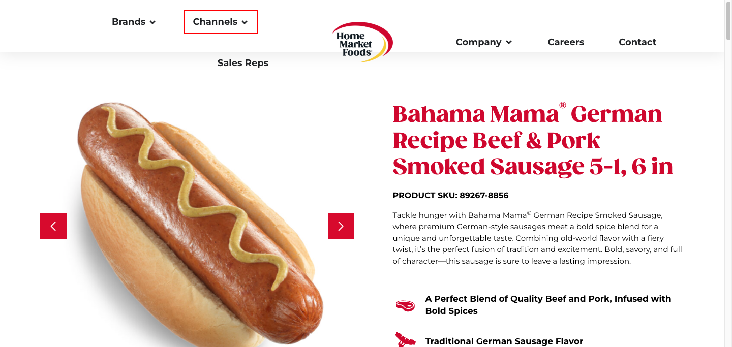Go to the Careers page
This screenshot has height=347, width=732.
tap(566, 42)
